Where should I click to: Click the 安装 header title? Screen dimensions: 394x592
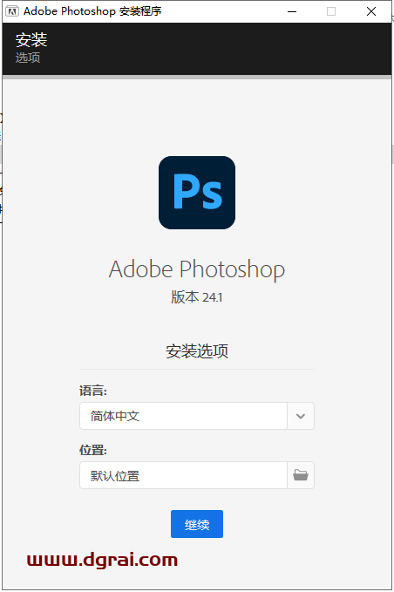tap(31, 39)
